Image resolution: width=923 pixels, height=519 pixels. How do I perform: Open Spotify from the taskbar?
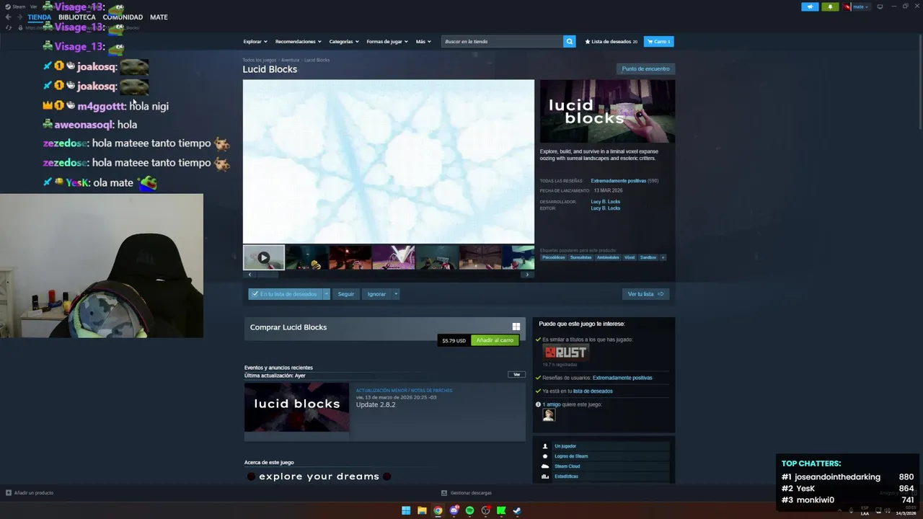coord(469,510)
